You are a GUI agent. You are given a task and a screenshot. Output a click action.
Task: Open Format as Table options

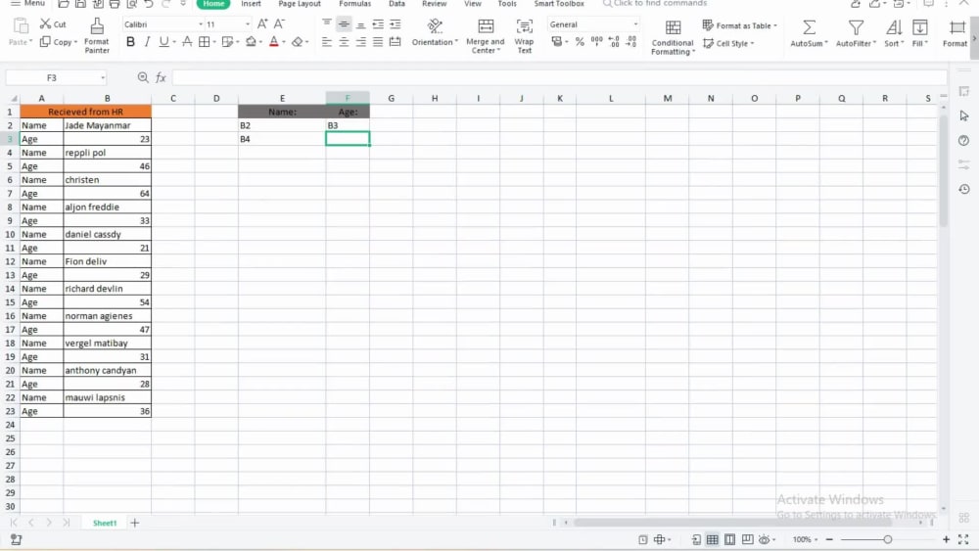coord(740,25)
